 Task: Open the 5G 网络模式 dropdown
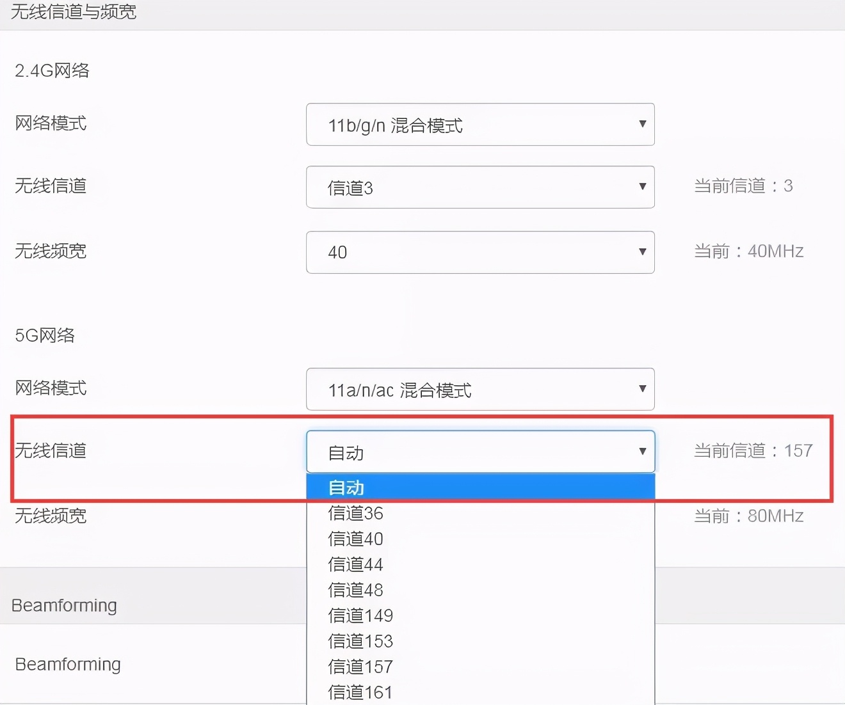[x=480, y=389]
